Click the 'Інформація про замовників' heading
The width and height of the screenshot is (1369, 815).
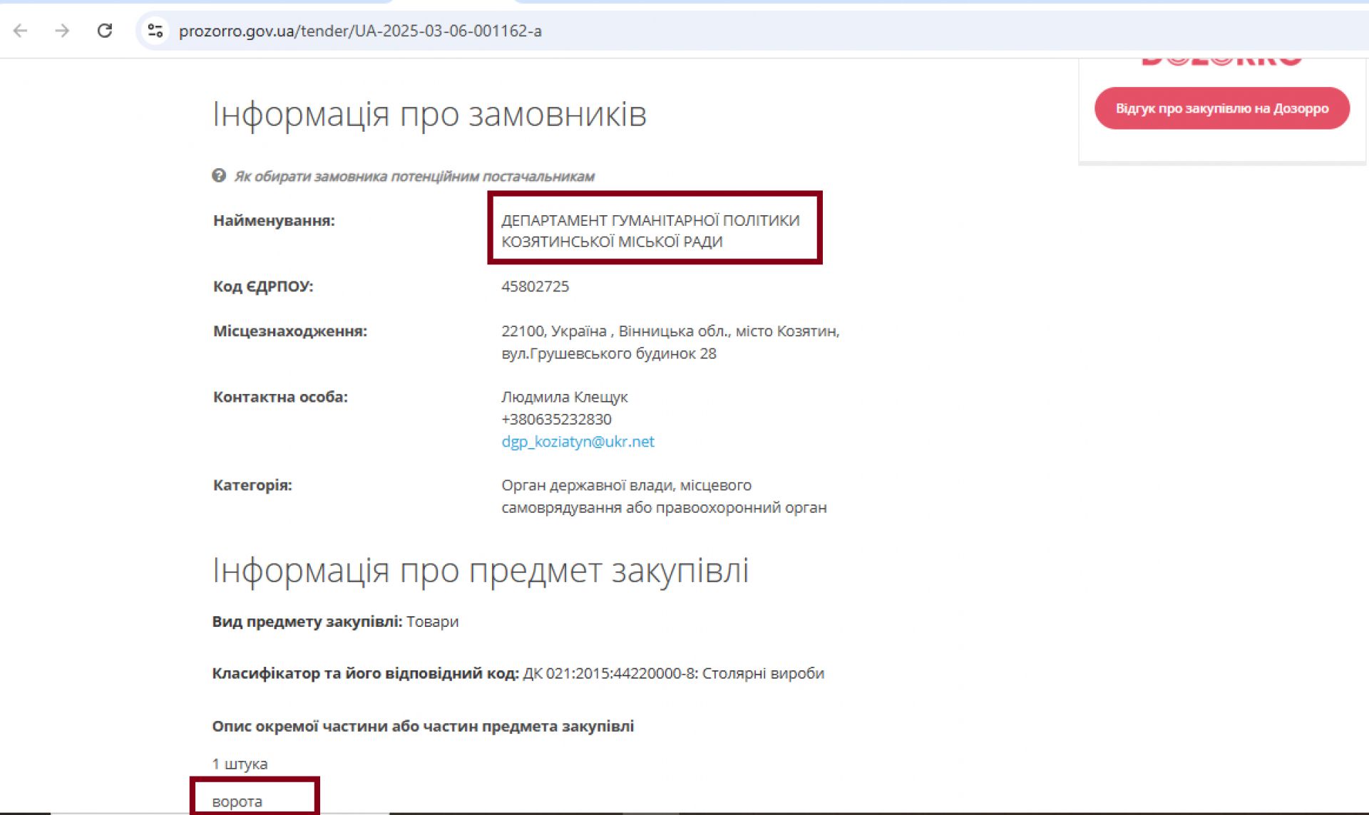click(x=429, y=114)
